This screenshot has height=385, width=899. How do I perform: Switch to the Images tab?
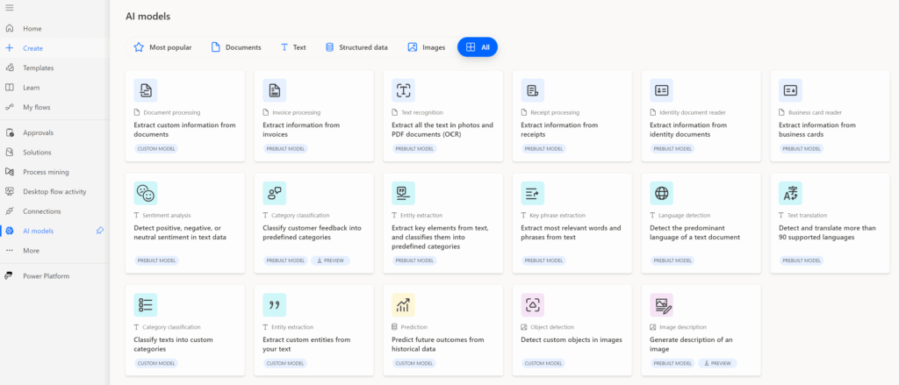(x=426, y=47)
